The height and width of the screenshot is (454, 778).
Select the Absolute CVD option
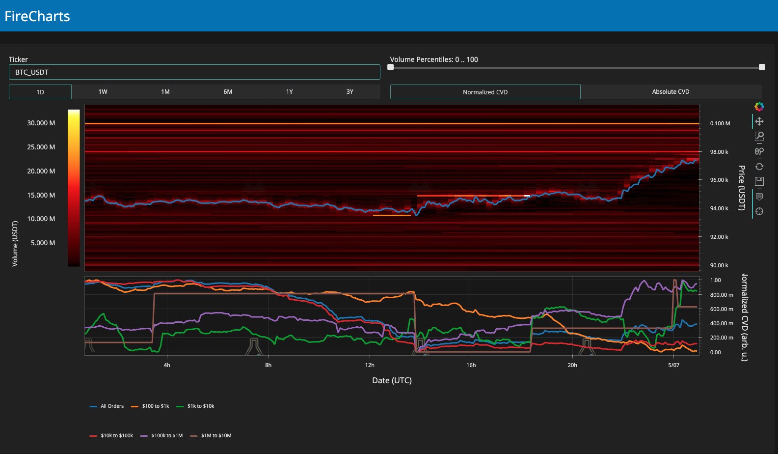point(671,92)
